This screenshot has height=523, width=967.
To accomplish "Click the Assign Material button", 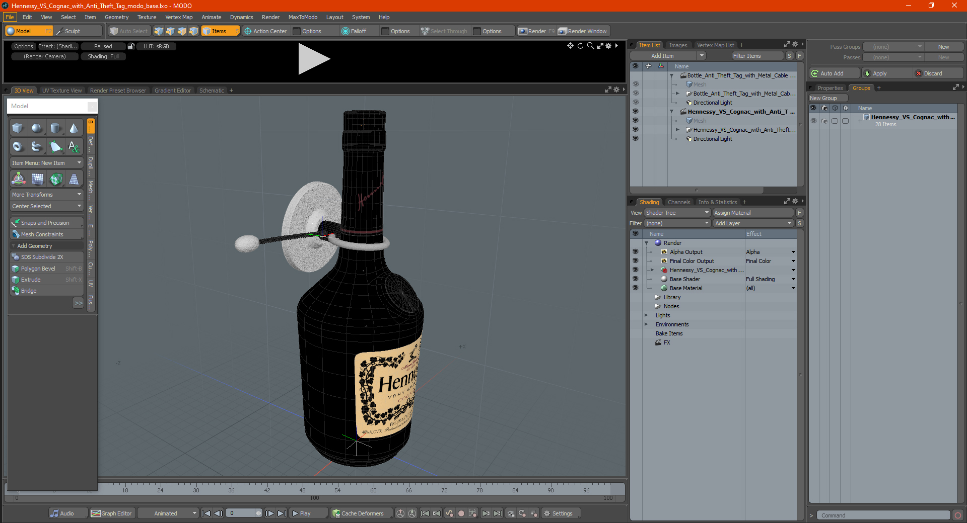I will click(753, 213).
